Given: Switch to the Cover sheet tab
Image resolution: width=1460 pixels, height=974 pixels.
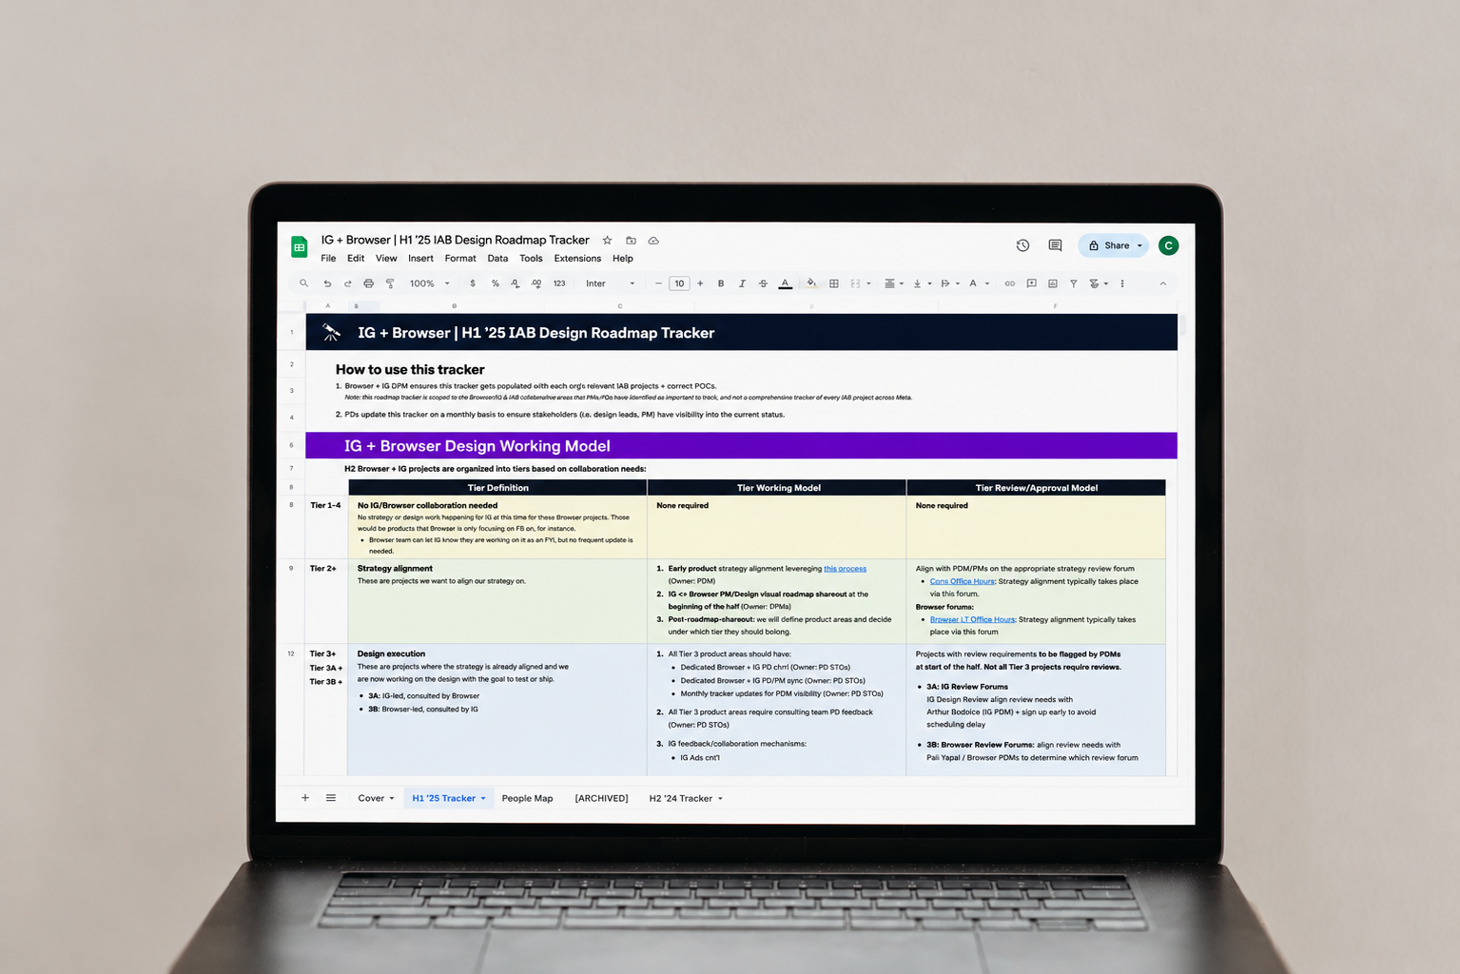Looking at the screenshot, I should pos(375,799).
